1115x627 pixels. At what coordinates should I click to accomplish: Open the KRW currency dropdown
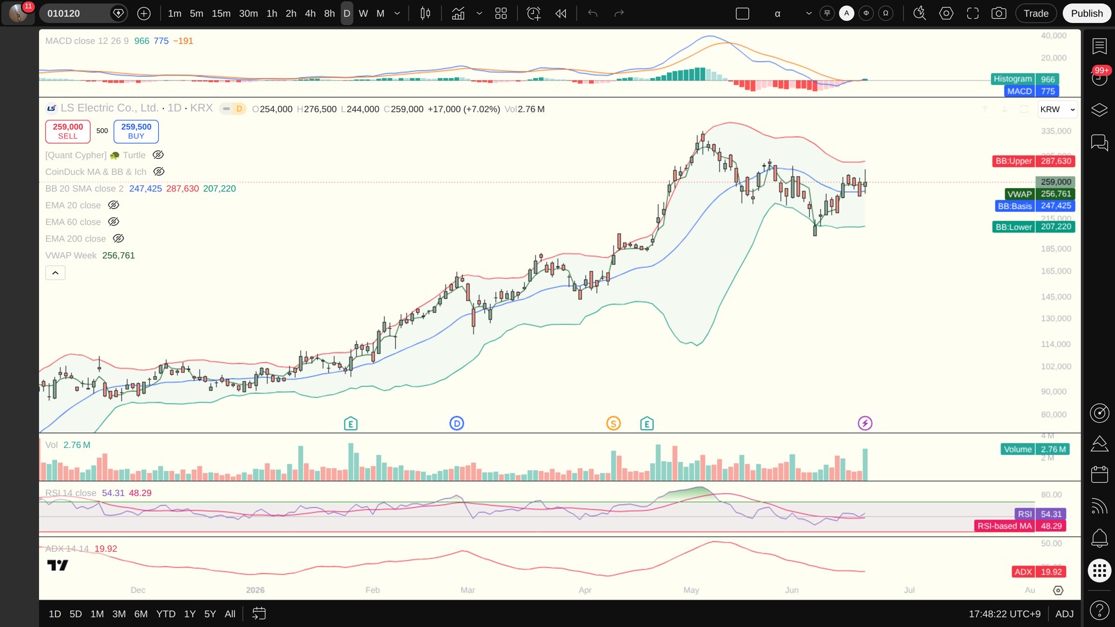[x=1057, y=109]
